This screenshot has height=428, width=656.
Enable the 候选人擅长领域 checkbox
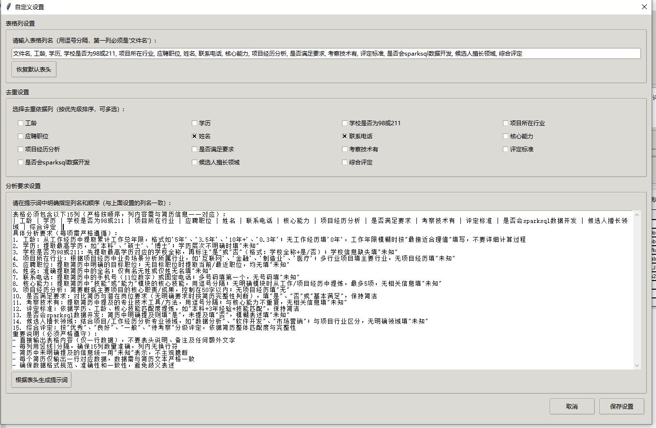195,162
